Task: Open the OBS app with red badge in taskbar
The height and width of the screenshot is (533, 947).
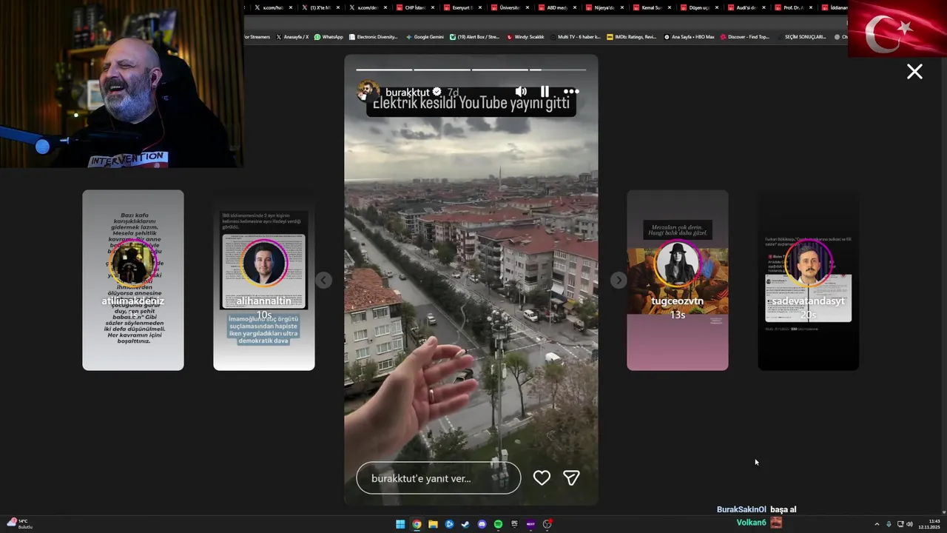Action: [x=547, y=524]
